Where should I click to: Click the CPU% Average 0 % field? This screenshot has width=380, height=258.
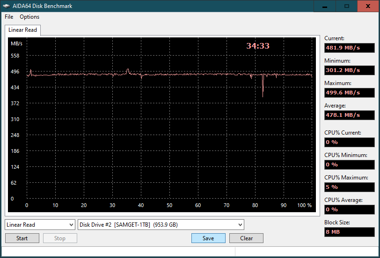tap(350, 209)
